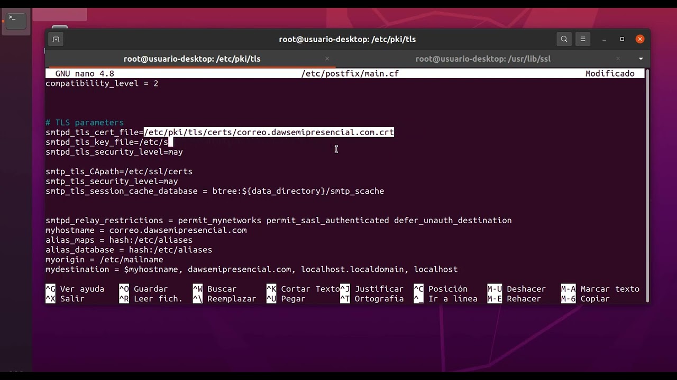Image resolution: width=677 pixels, height=380 pixels.
Task: Click the terminal icon in the Ubuntu dock
Action: (15, 21)
